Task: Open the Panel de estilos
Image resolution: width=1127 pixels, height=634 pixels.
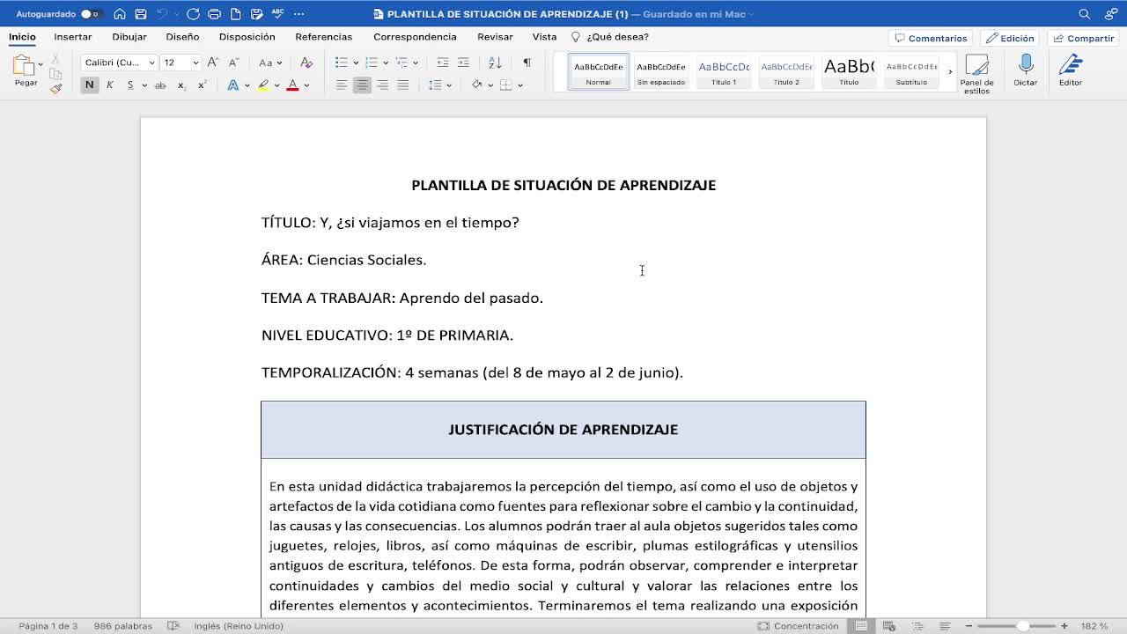Action: click(x=976, y=74)
